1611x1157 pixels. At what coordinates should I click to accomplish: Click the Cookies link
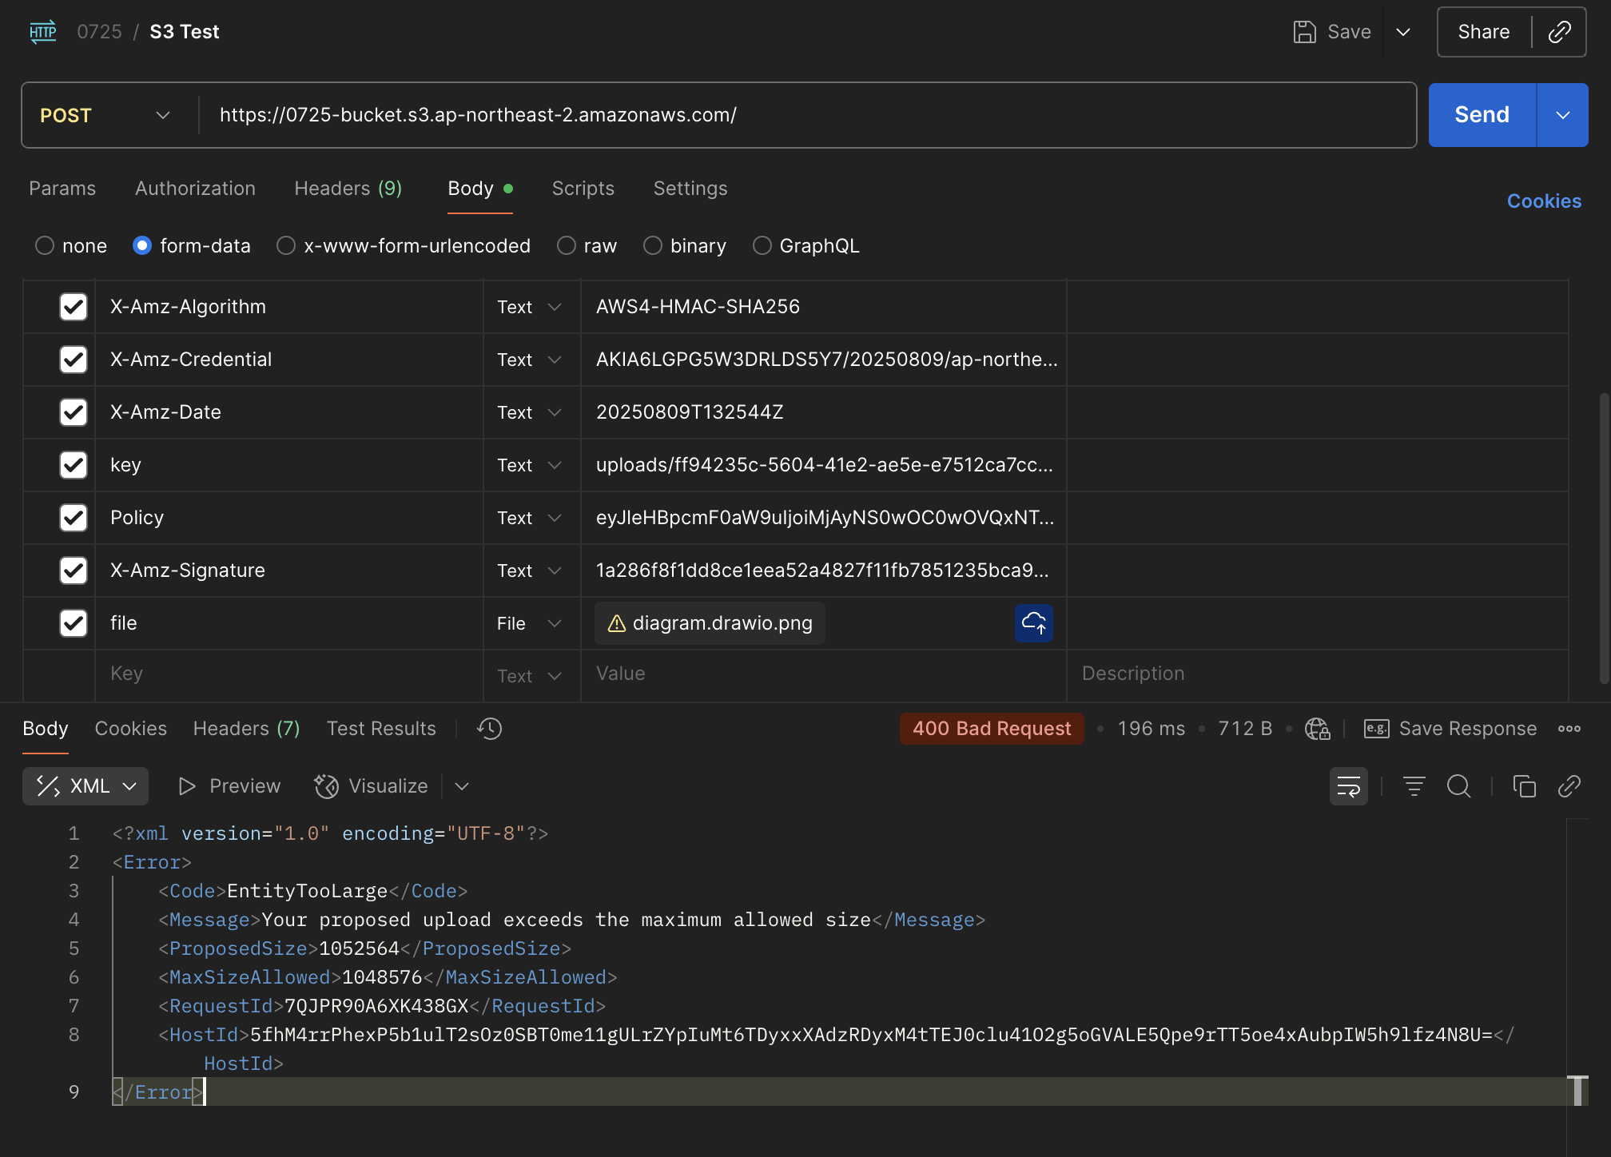[1543, 201]
